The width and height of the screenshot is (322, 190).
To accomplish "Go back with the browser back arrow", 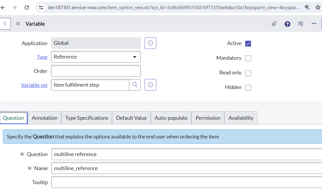I will pos(3,8).
